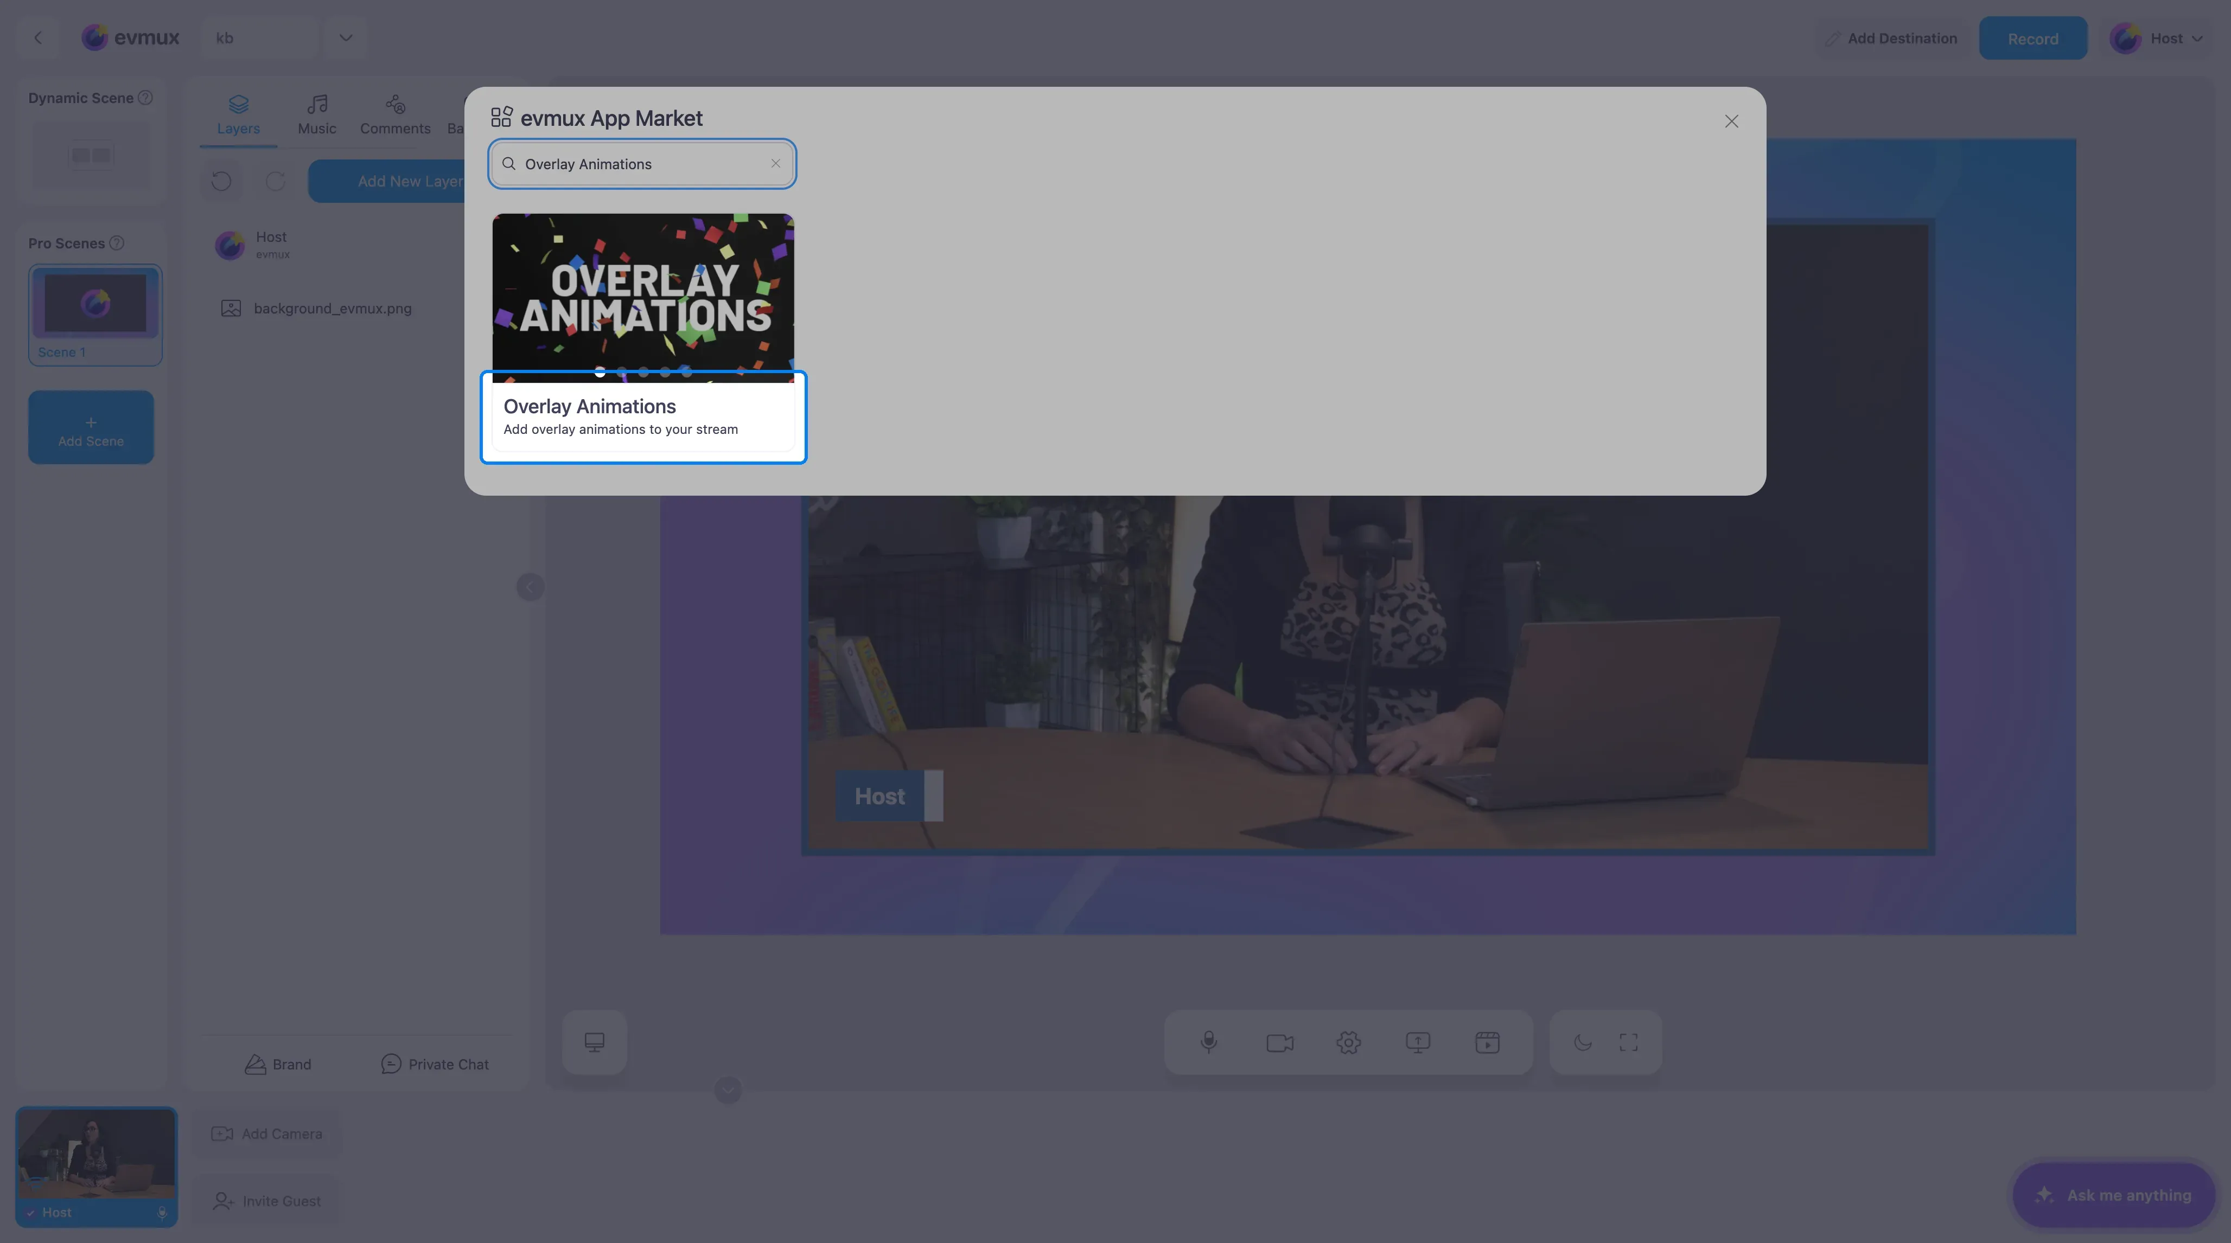2231x1243 pixels.
Task: Click the media player window icon
Action: [1487, 1042]
